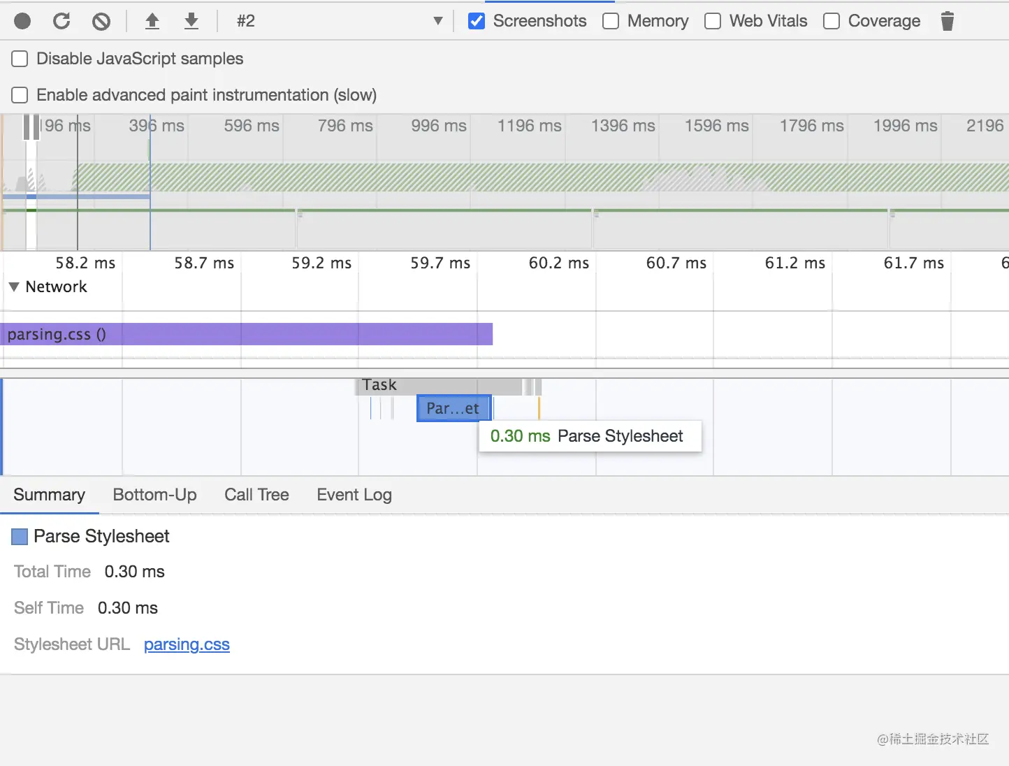This screenshot has height=766, width=1009.
Task: Check Enable advanced paint instrumentation
Action: coord(20,95)
